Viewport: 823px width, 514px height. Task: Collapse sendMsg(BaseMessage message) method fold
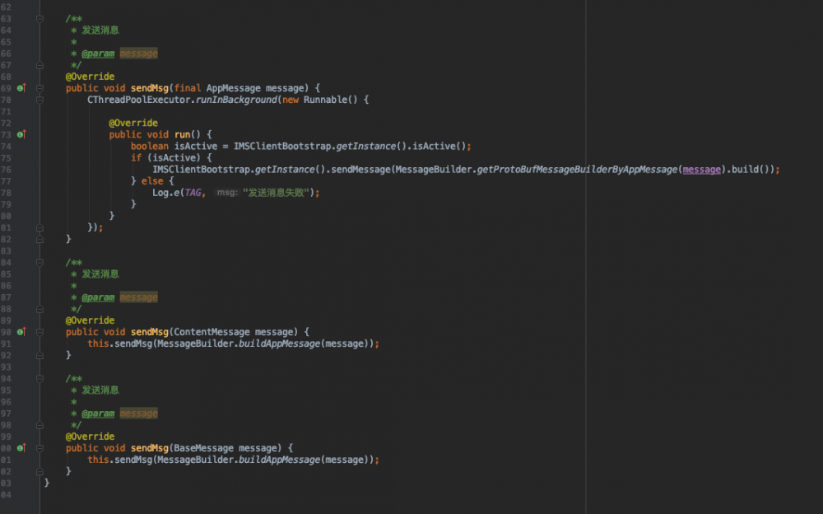point(40,448)
